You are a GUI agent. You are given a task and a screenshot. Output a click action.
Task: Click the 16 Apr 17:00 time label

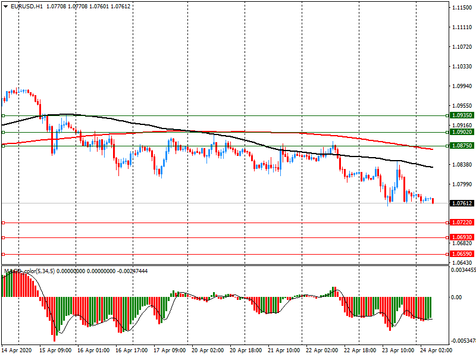pos(131,350)
